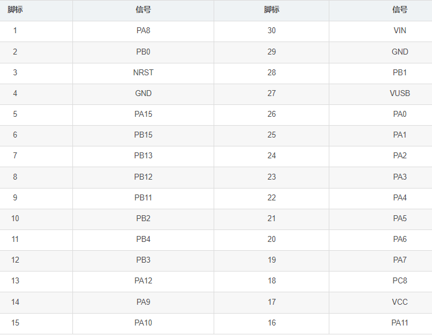Click the PA8 signal cell
This screenshot has width=432, height=335.
click(x=143, y=31)
